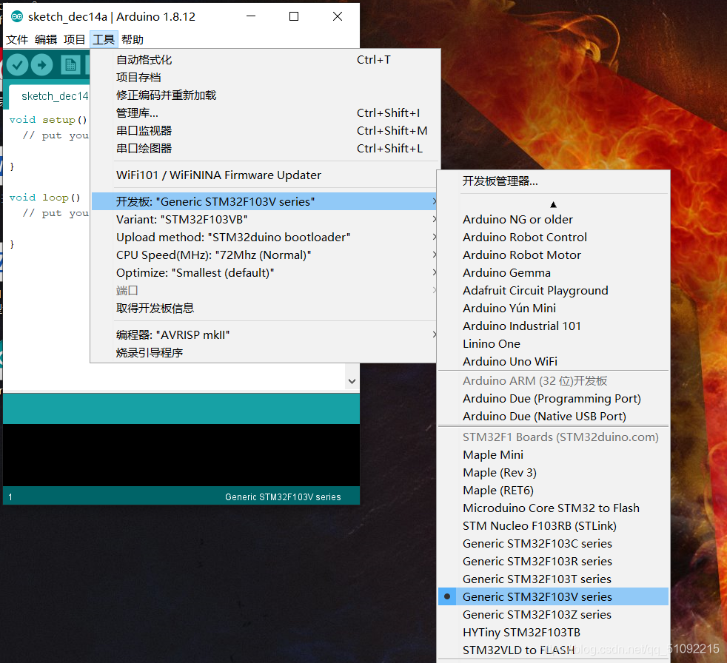Click the editor scrollbar down arrow
727x663 pixels.
pyautogui.click(x=352, y=381)
